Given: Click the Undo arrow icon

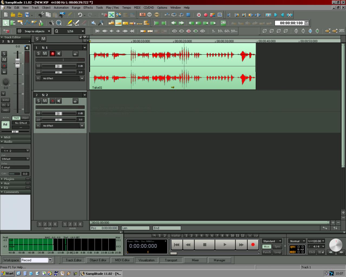Looking at the screenshot, I should point(80,15).
